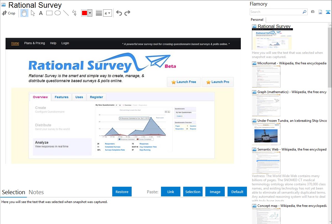The width and height of the screenshot is (332, 224).
Task: Click the Uses tab in the snapshot
Action: (79, 97)
